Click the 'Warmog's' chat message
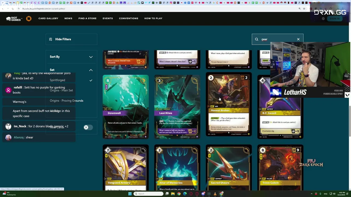 coord(19,102)
